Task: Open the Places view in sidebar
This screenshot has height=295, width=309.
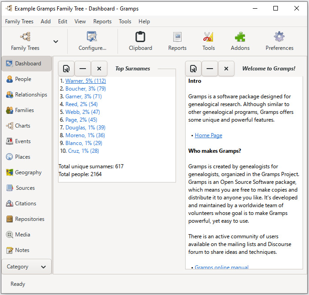Action: coord(27,157)
